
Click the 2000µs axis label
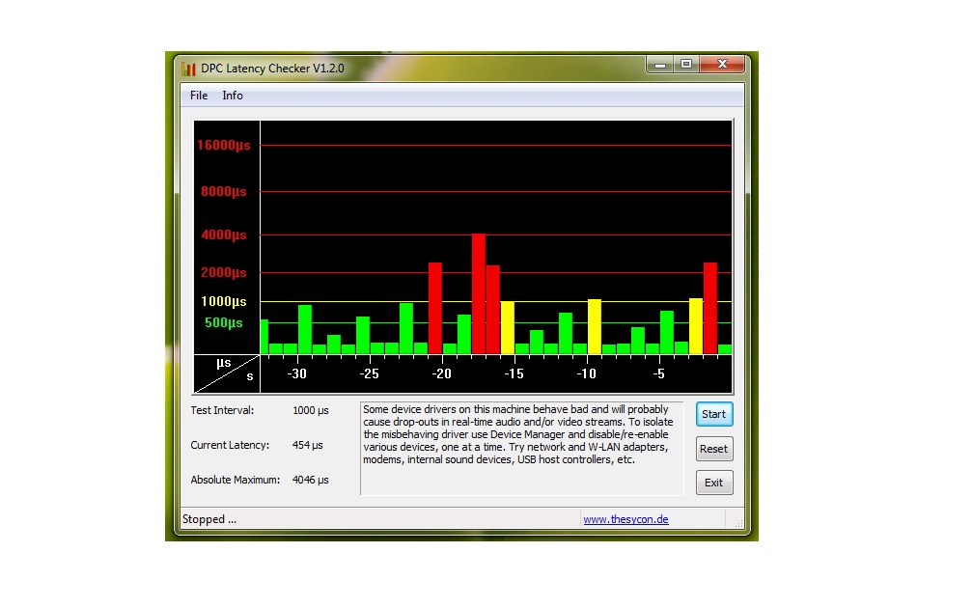(x=223, y=272)
